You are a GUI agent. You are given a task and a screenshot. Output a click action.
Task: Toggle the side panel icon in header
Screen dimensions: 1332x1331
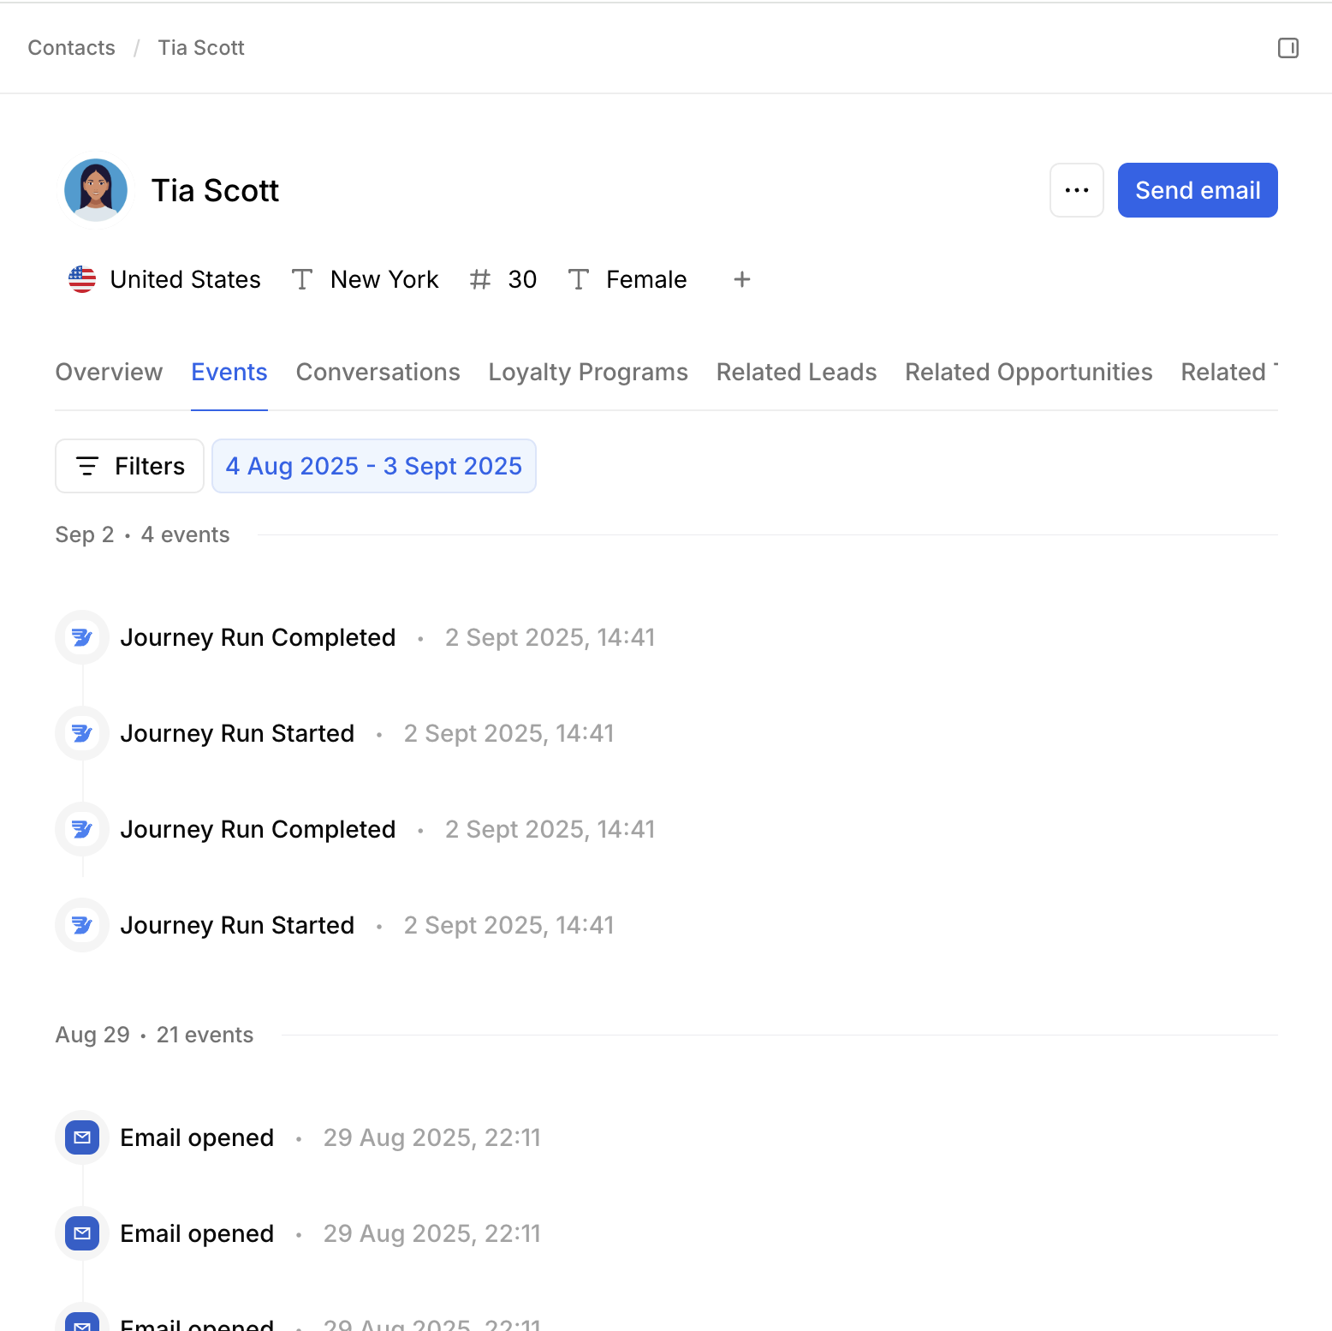(1287, 48)
